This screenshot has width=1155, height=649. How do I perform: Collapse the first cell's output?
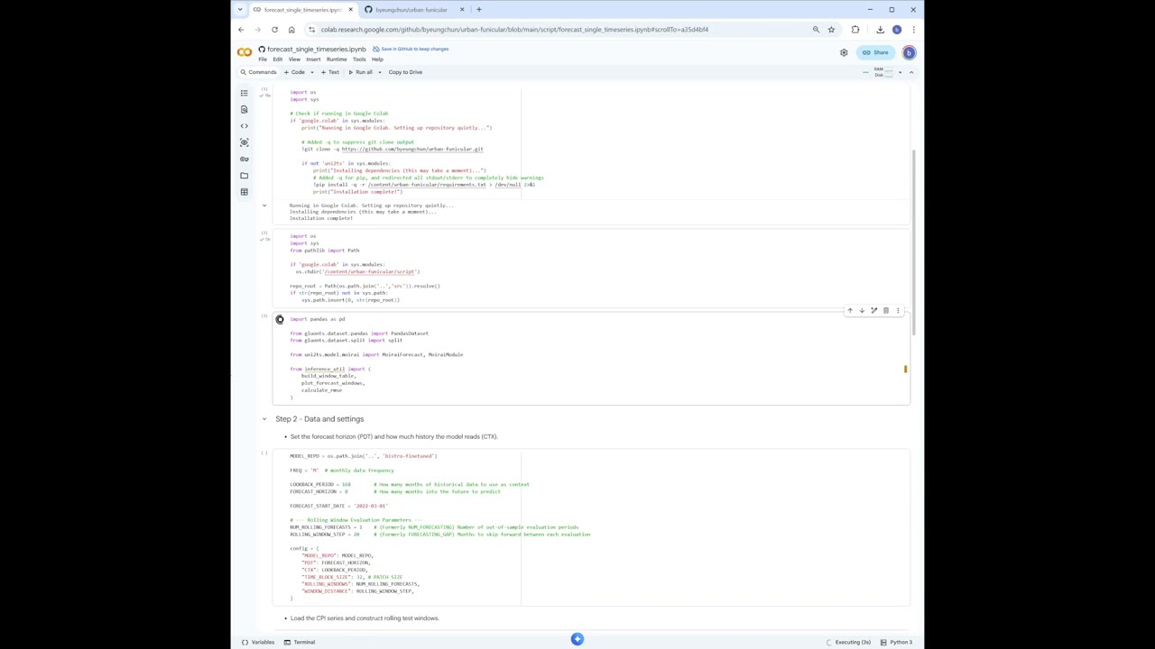coord(264,206)
